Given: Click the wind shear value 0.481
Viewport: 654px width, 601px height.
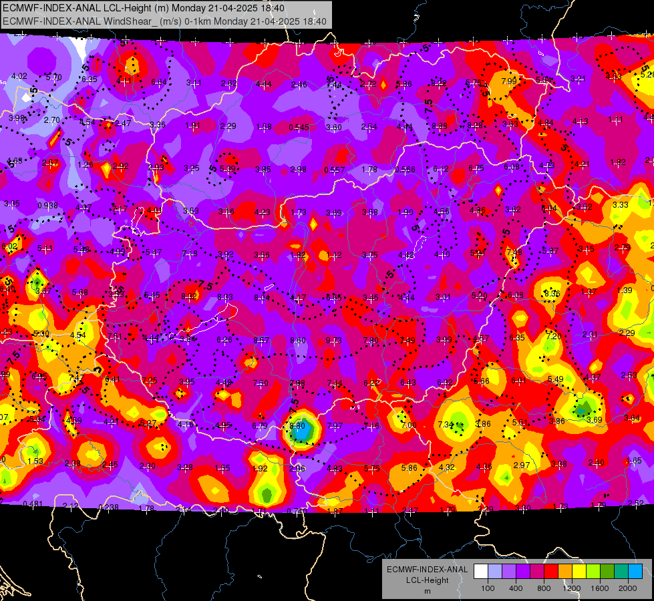Looking at the screenshot, I should 33,504.
